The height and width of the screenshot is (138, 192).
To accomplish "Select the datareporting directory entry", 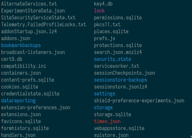I will [x=18, y=101].
